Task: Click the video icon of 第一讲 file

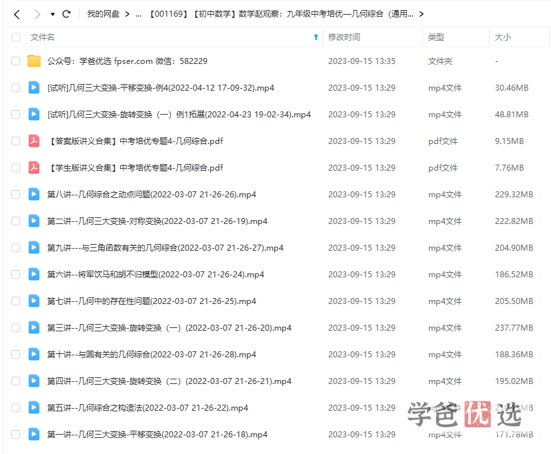Action: tap(34, 435)
